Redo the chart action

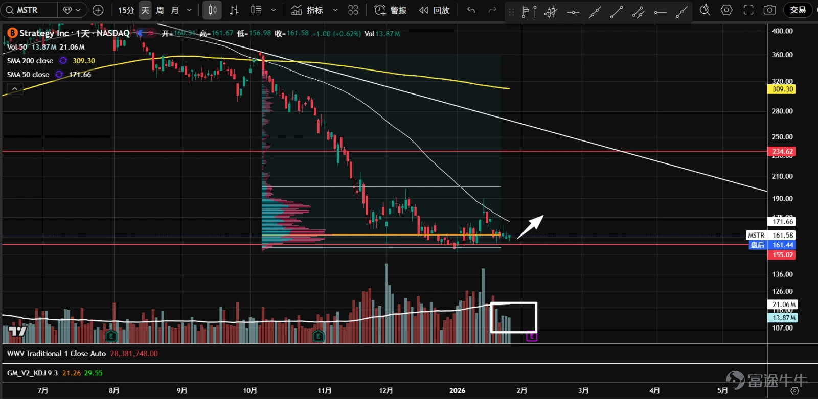click(x=492, y=10)
